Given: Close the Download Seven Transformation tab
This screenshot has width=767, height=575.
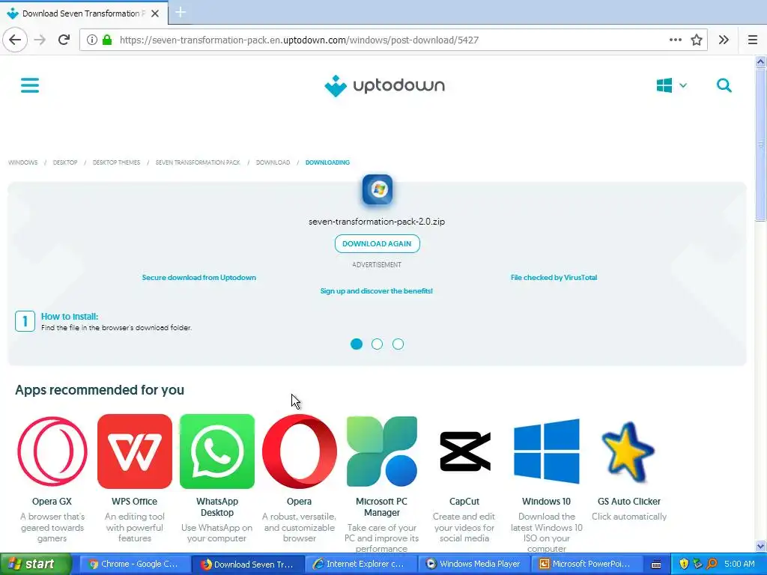Looking at the screenshot, I should [155, 13].
